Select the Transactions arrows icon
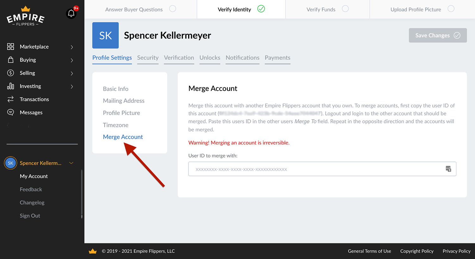 tap(10, 99)
